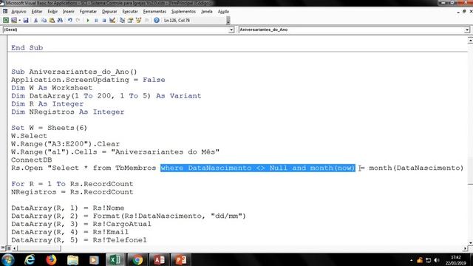Open the Arquivo menu

[x=18, y=12]
